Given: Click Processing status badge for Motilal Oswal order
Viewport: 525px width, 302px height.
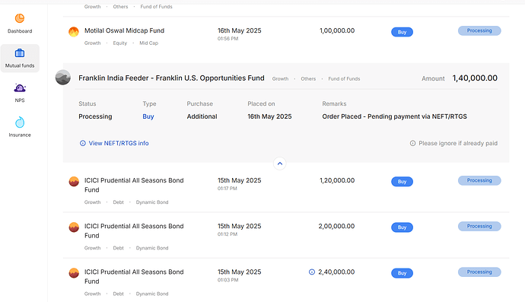Looking at the screenshot, I should pyautogui.click(x=479, y=30).
